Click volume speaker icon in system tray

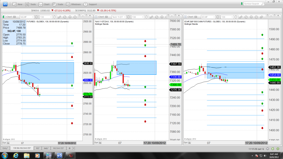(265, 156)
